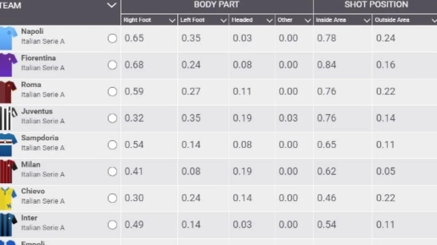Sort by the Headed column header
Screen dimensions: 437x245
point(242,20)
